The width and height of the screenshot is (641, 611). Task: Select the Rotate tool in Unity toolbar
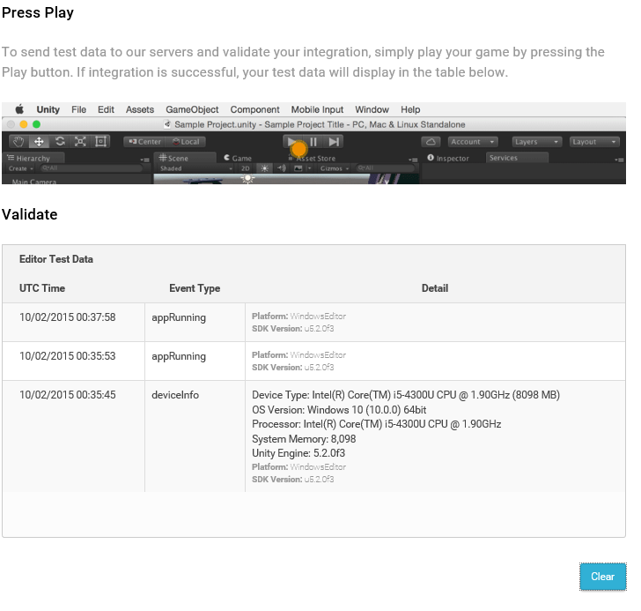(x=60, y=142)
